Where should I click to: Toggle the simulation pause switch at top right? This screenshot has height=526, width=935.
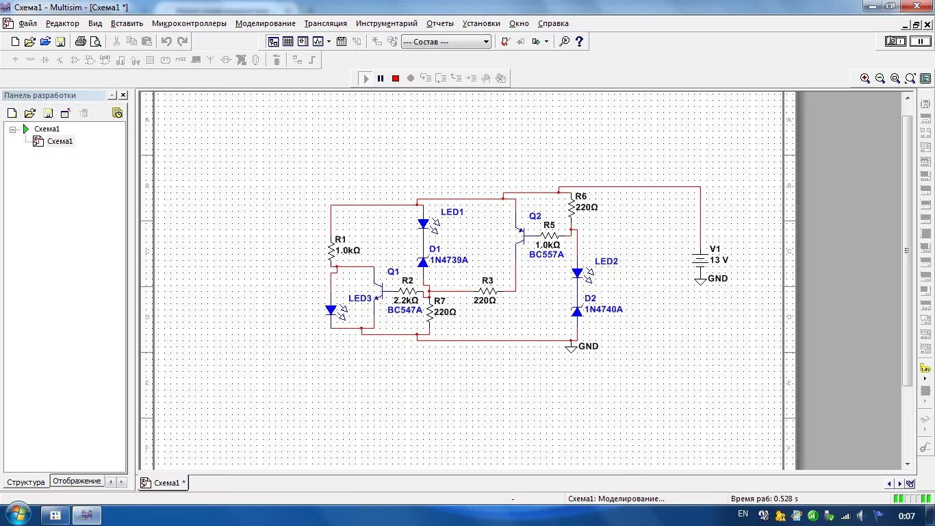point(920,41)
